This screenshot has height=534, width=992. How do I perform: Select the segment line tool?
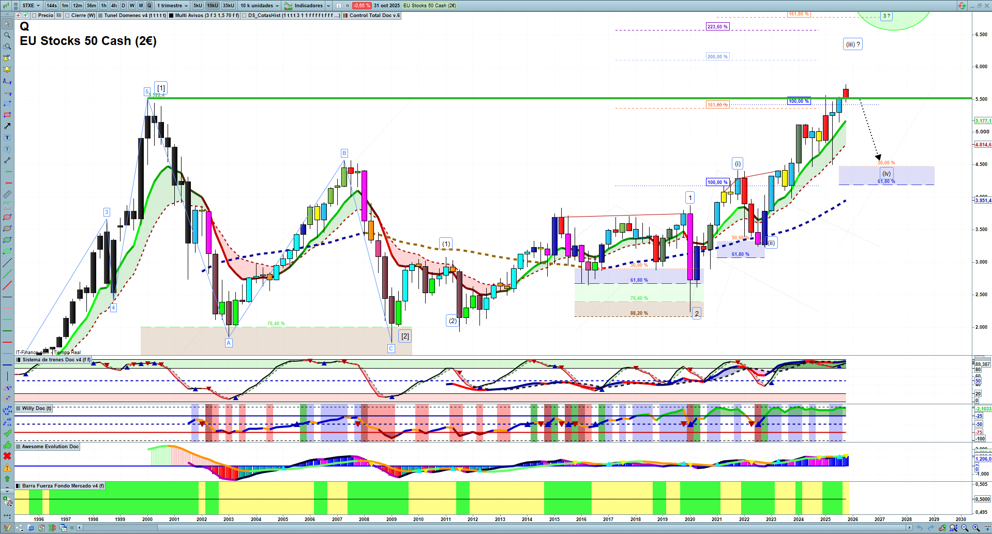pyautogui.click(x=7, y=160)
